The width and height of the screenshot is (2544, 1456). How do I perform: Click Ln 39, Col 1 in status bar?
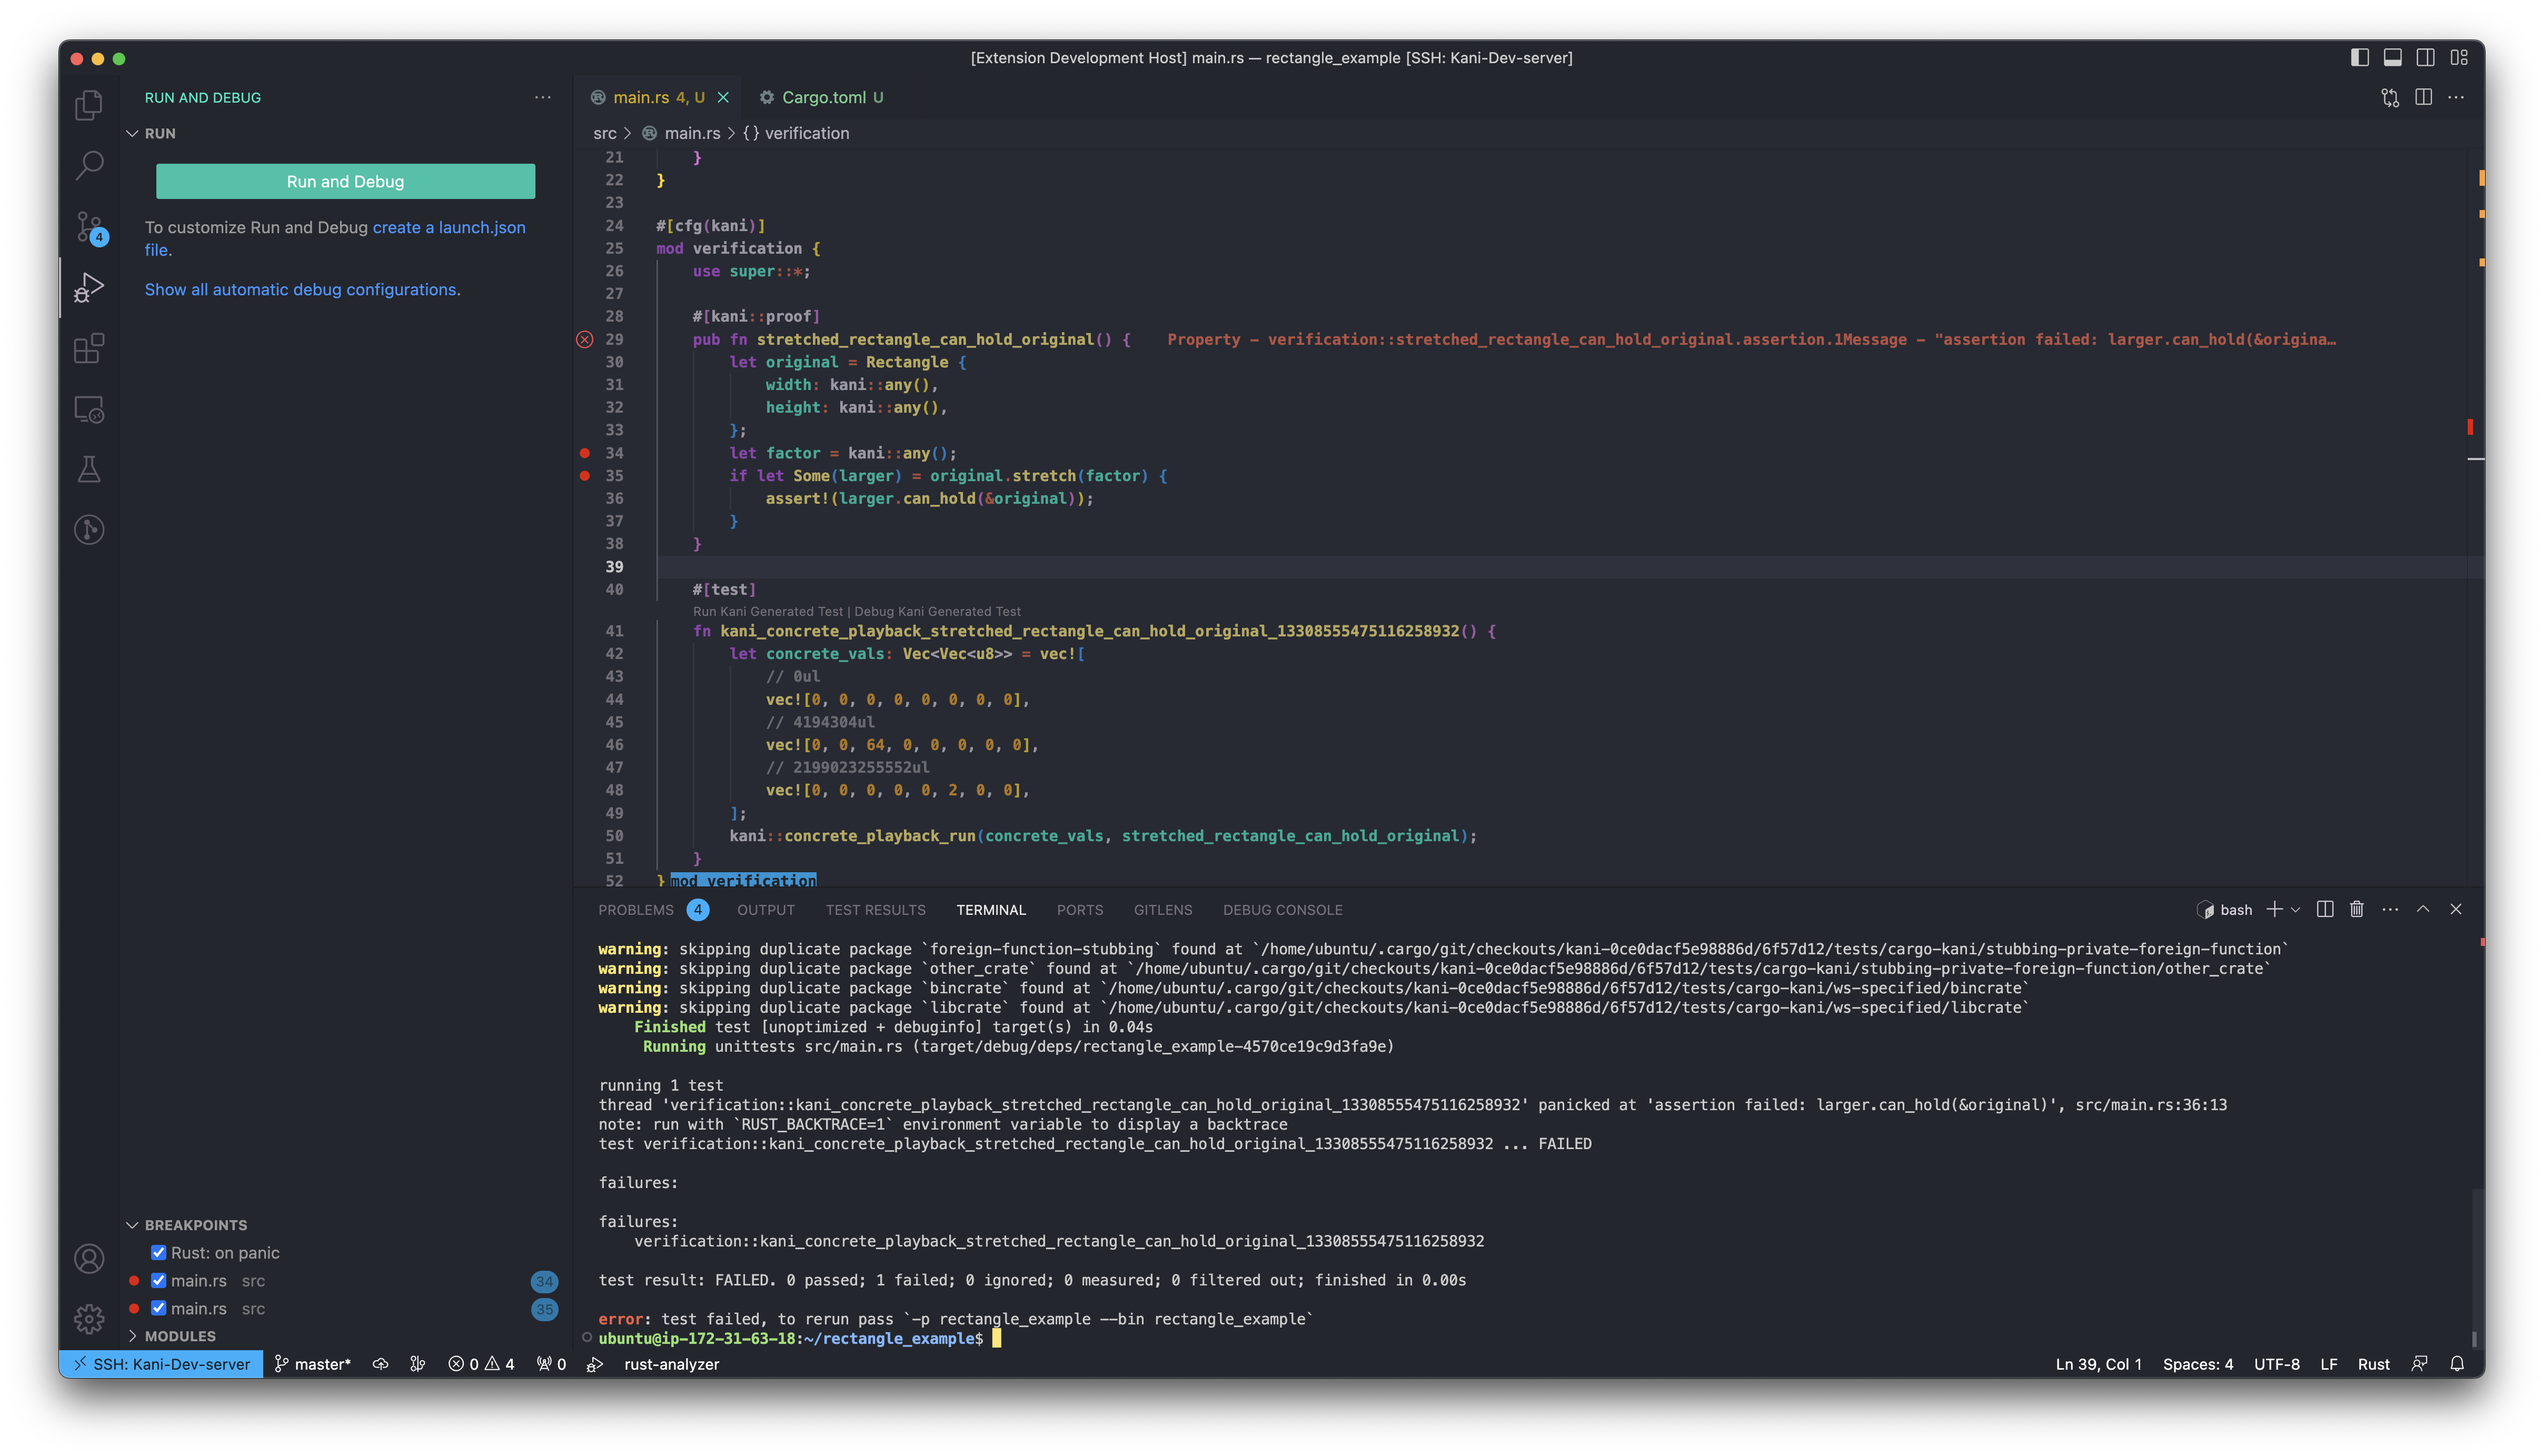click(2098, 1364)
